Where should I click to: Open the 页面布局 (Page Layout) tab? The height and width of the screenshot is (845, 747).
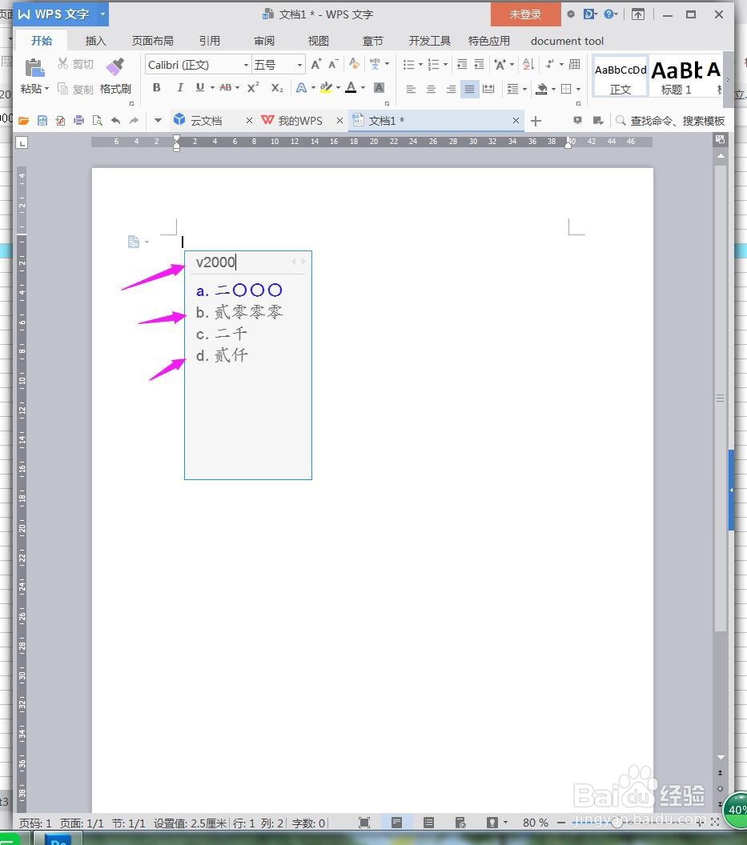152,41
